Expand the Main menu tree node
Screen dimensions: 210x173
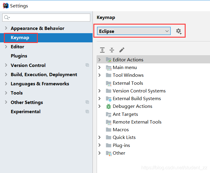(99, 68)
